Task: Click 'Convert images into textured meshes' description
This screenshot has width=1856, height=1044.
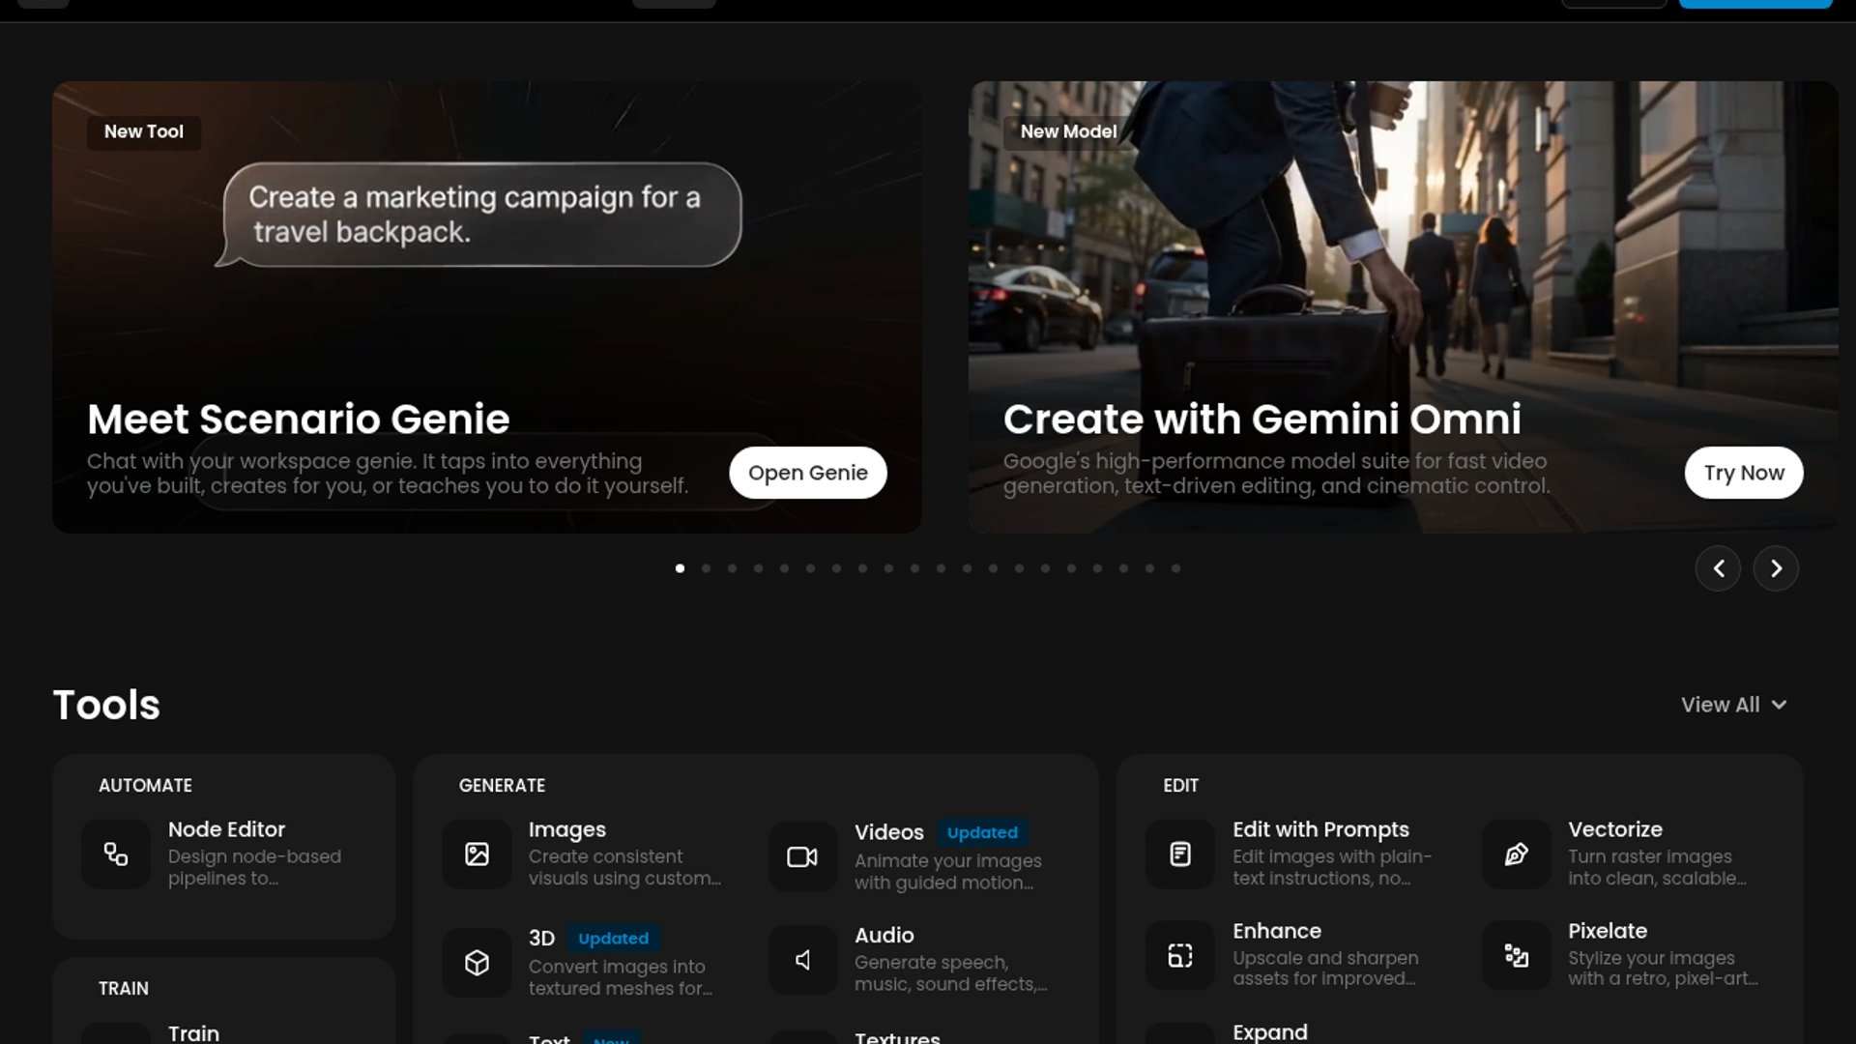Action: (x=621, y=977)
